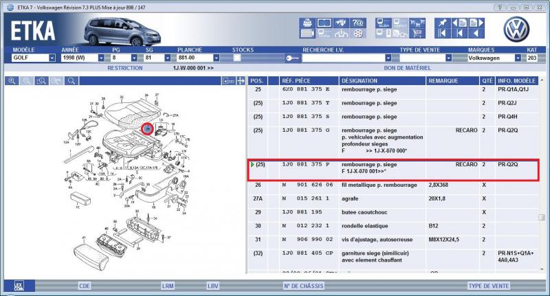Viewport: 550px width, 296px height.
Task: Click the LBV button in bottom bar
Action: coord(213,286)
